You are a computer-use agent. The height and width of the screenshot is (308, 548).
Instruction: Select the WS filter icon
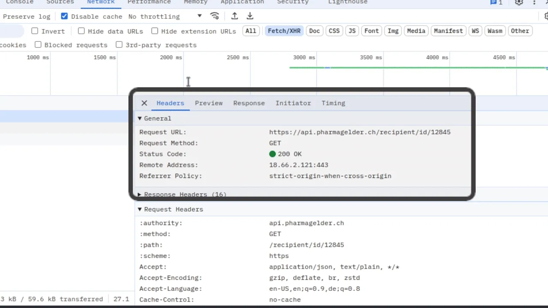click(x=475, y=30)
